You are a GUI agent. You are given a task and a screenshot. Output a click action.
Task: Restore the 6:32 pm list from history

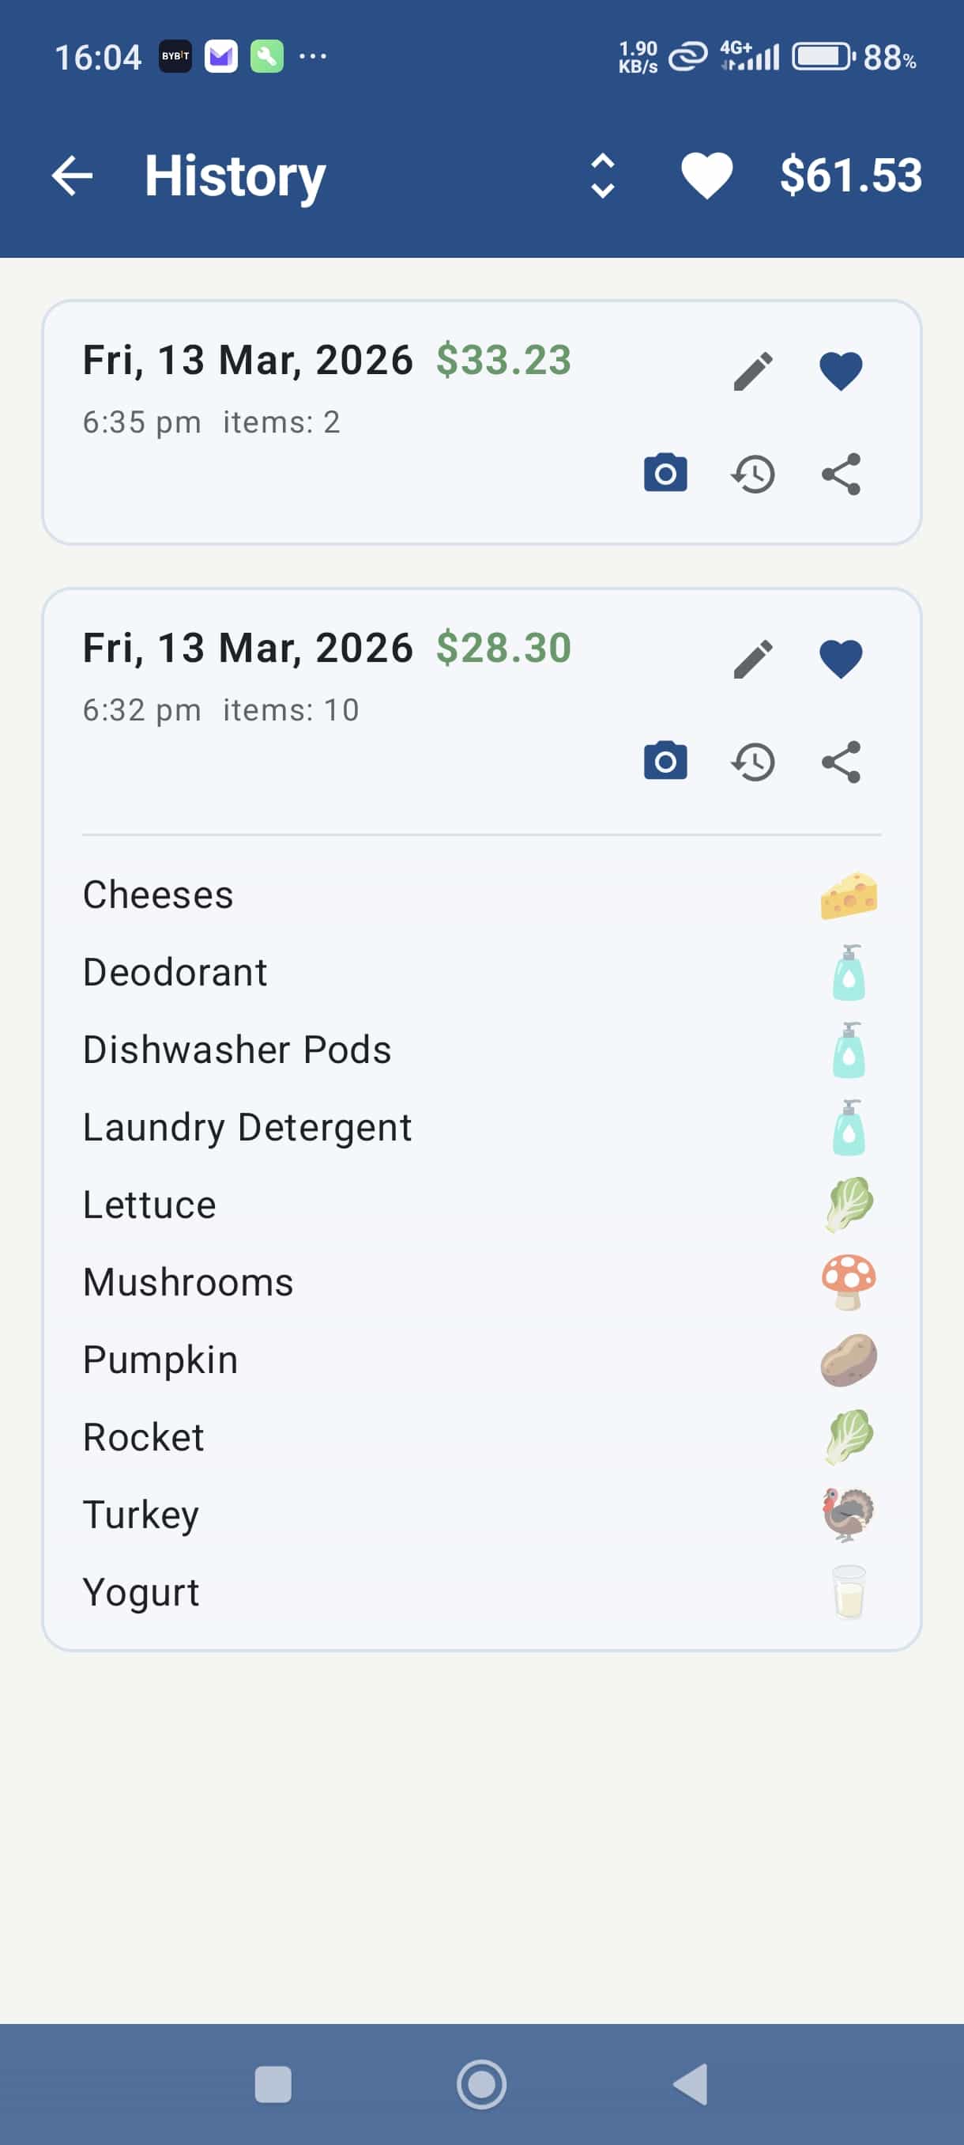point(753,762)
